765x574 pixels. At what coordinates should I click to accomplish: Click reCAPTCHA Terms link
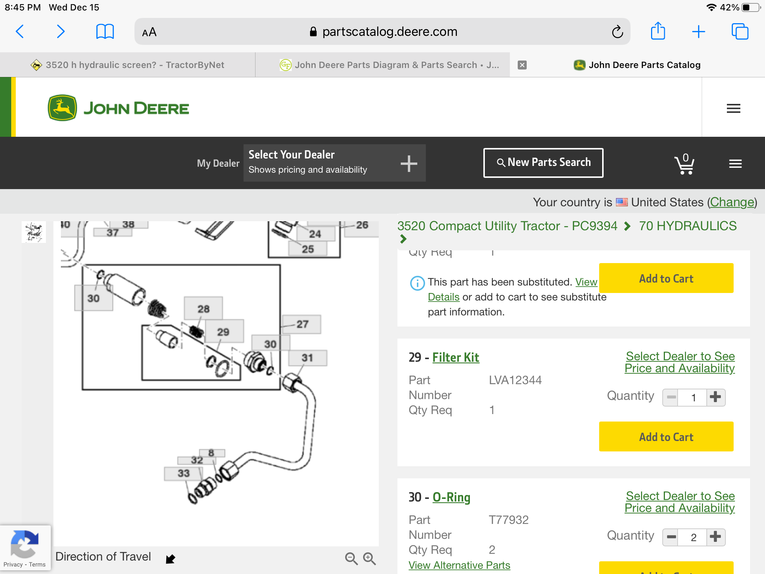coord(37,565)
